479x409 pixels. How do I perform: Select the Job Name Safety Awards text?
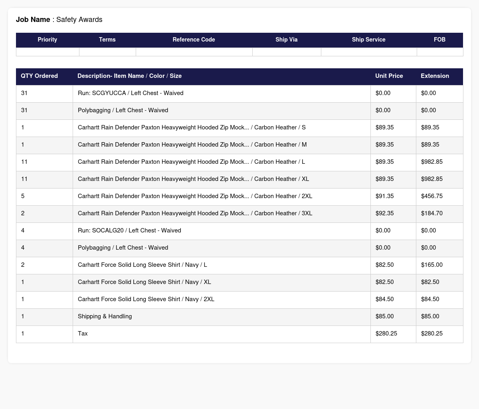point(59,20)
